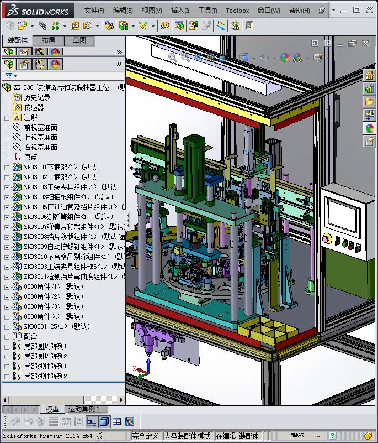Image resolution: width=378 pixels, height=443 pixels.
Task: Click the Show Hidden Components icon
Action: click(x=109, y=25)
